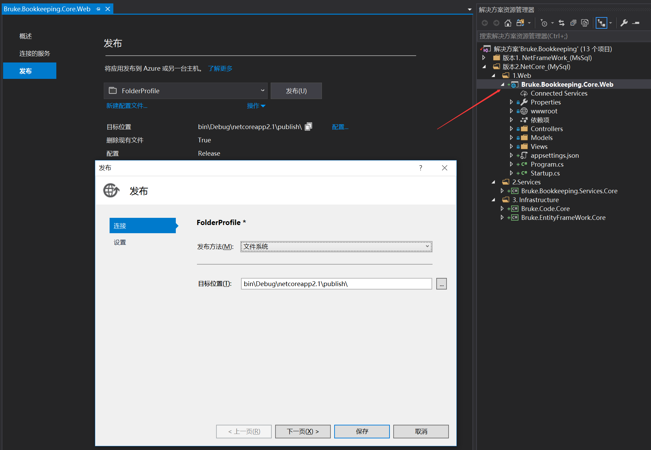Click 新建配置文件... link

(x=127, y=106)
